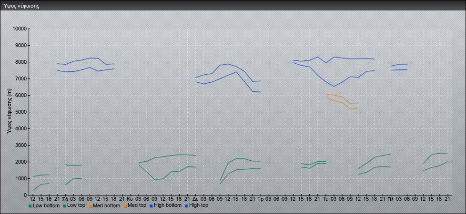466x214 pixels.
Task: Click the 0 value on the y-axis
Action: 26,195
